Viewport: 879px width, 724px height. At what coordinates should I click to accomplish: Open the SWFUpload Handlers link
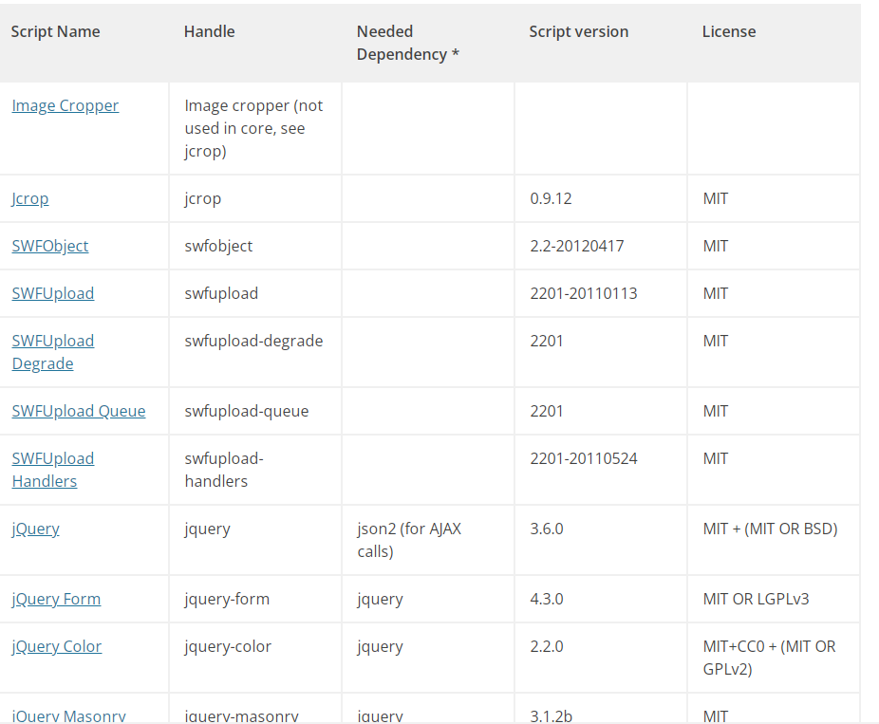coord(53,470)
